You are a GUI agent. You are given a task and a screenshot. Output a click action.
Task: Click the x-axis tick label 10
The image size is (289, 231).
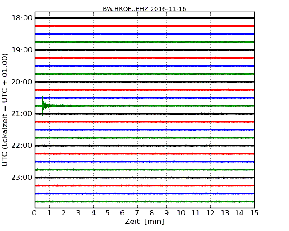coord(181,213)
